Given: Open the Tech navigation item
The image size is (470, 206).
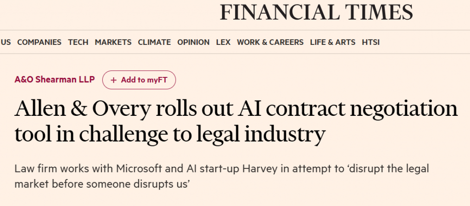Looking at the screenshot, I should (x=78, y=42).
